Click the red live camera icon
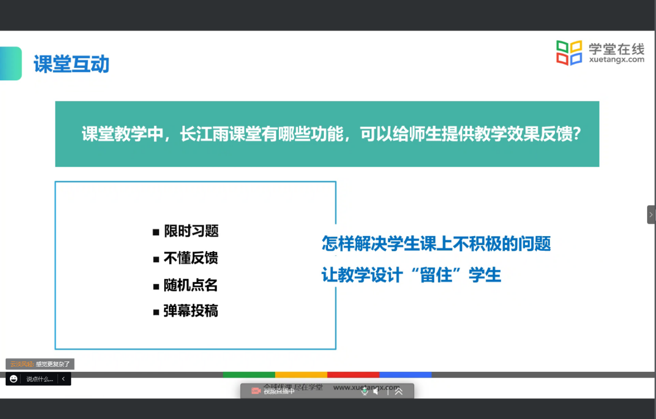 point(255,391)
